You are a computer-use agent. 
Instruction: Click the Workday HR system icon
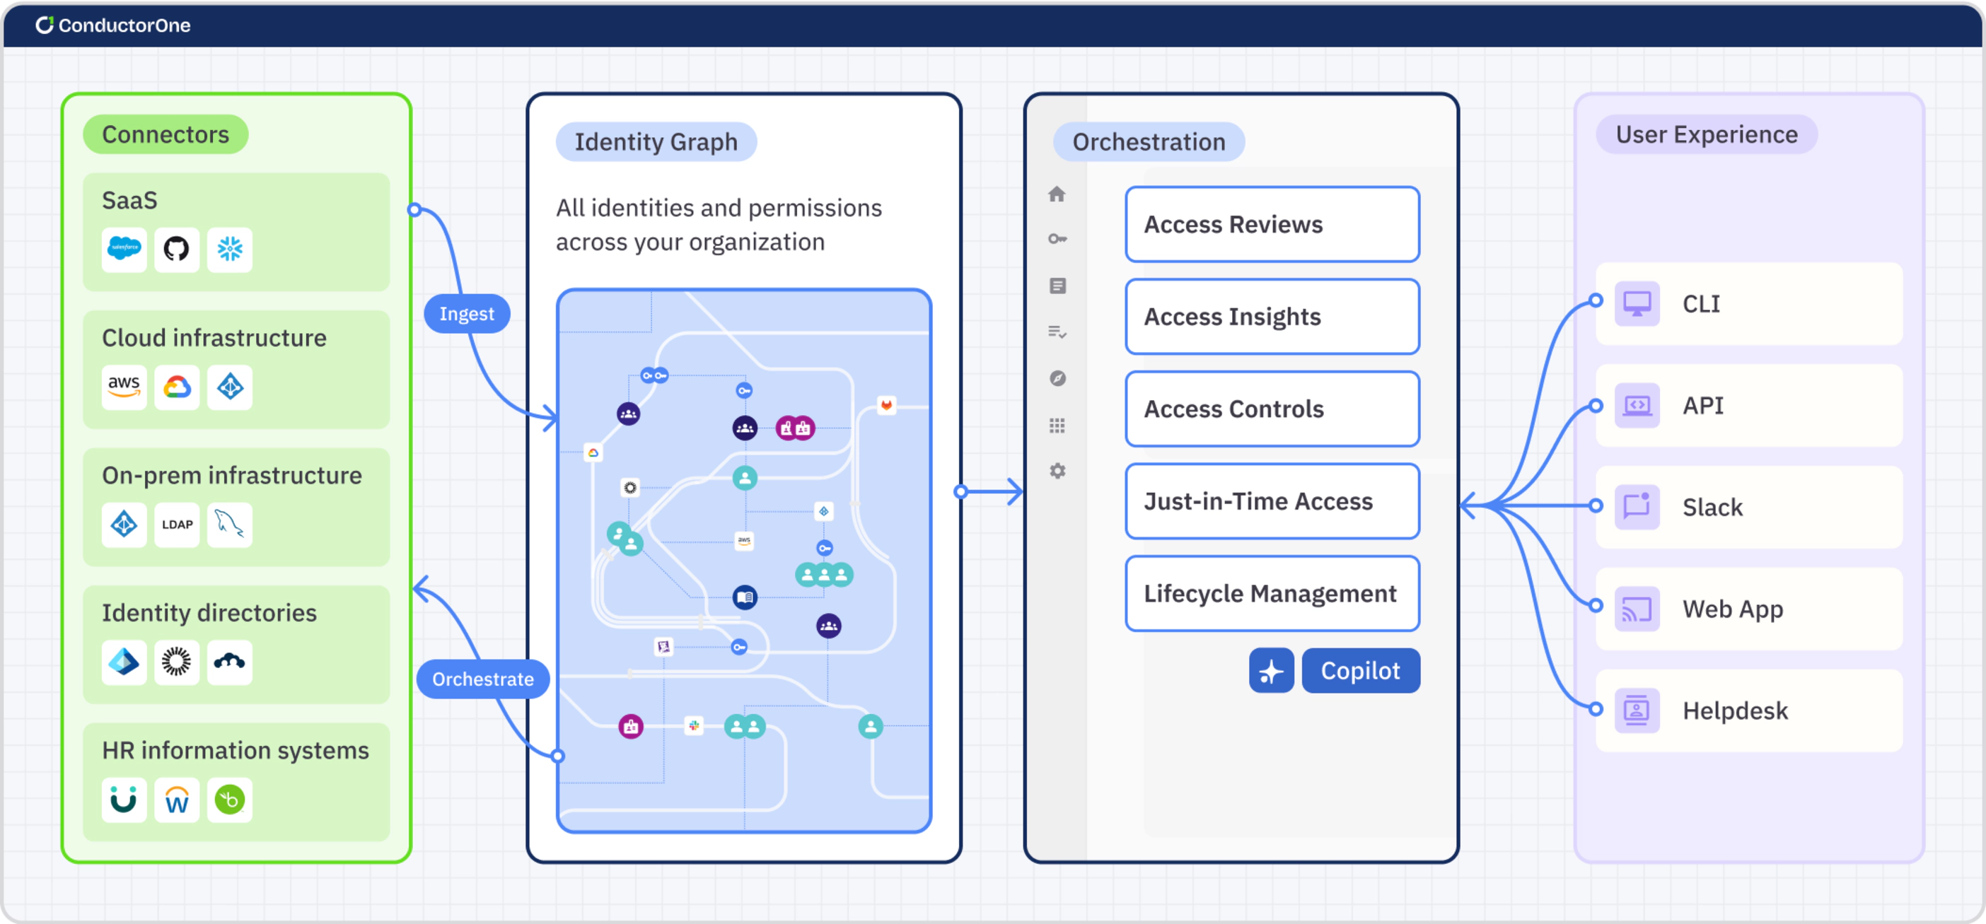pyautogui.click(x=177, y=800)
